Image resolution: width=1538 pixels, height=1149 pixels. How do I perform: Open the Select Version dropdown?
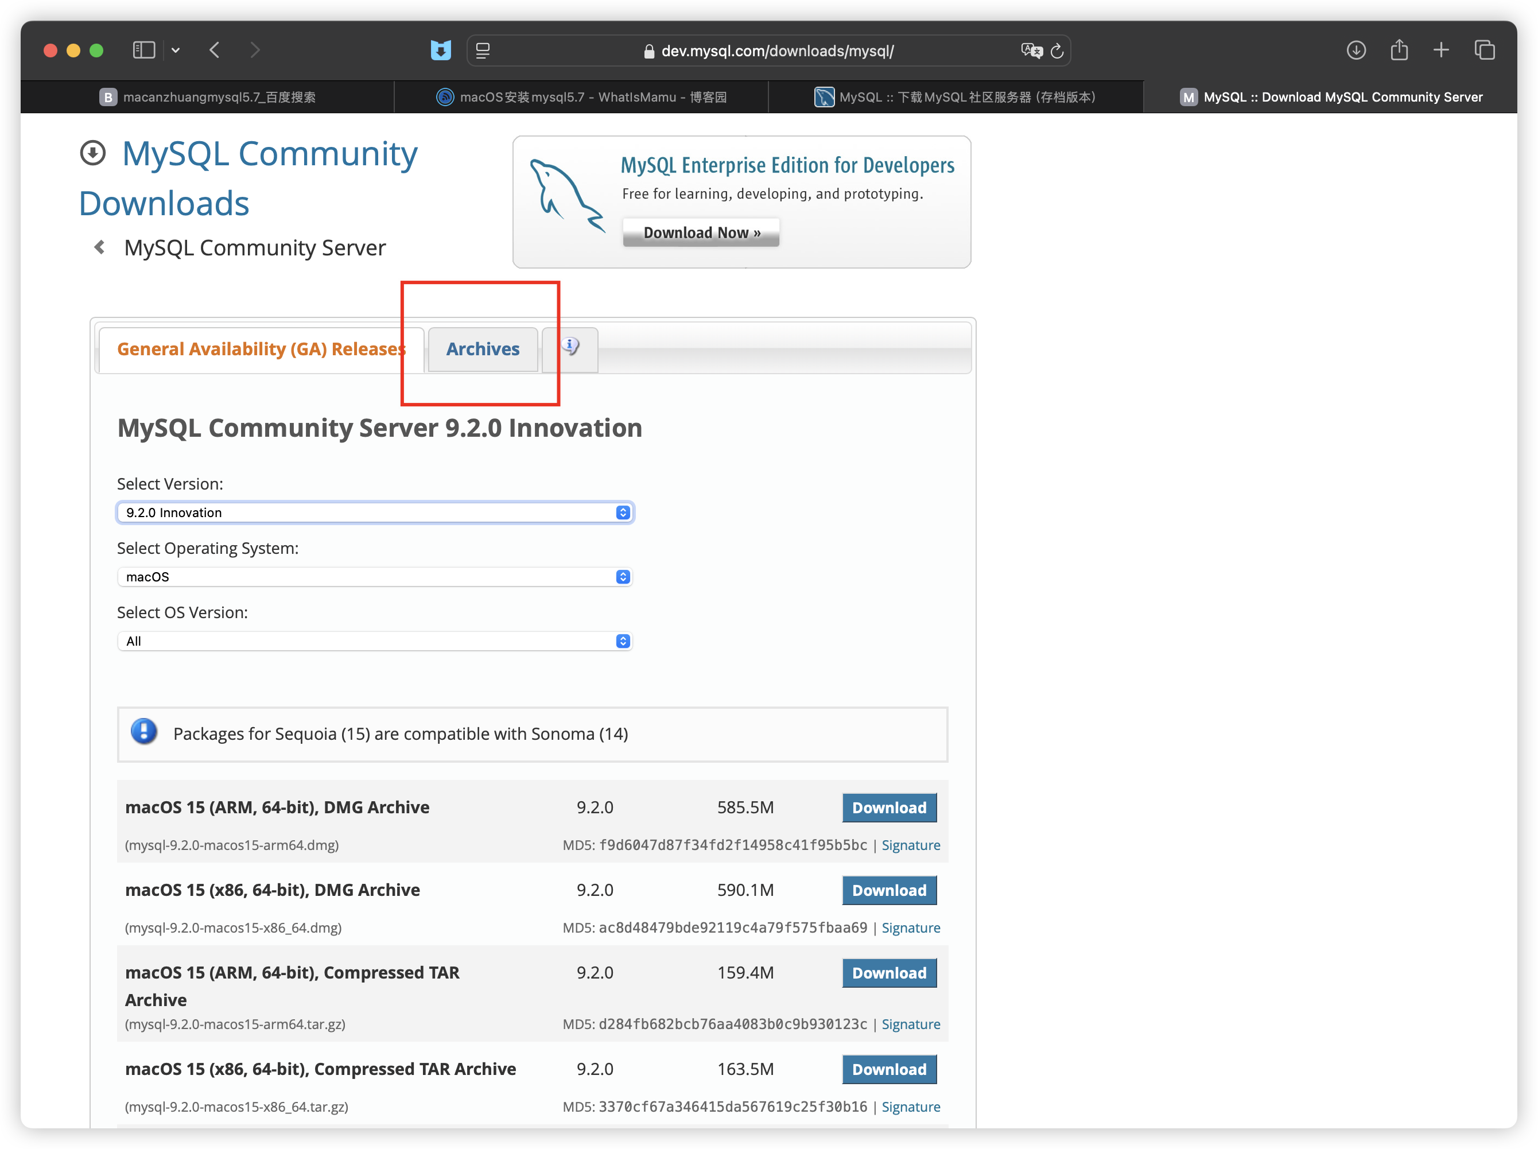click(375, 513)
